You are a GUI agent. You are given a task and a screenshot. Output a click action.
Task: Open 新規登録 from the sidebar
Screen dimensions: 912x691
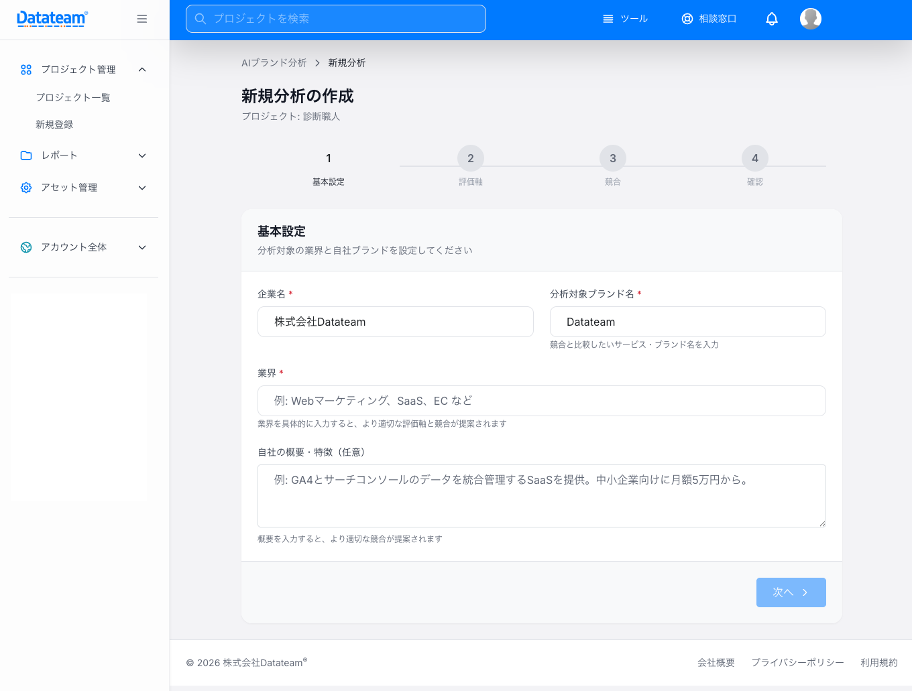pyautogui.click(x=53, y=125)
